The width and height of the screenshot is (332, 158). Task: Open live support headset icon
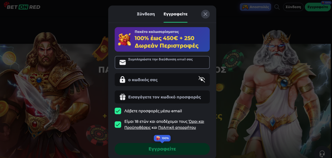(322, 153)
